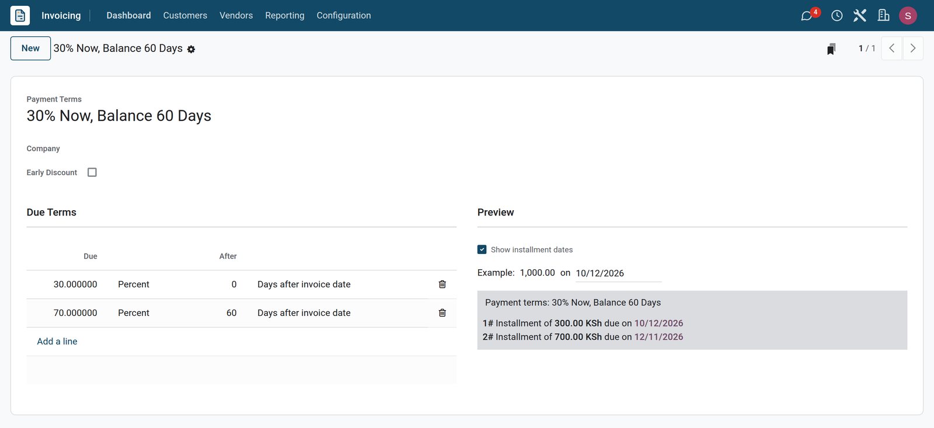Screen dimensions: 934x428
Task: Open the Invoicing app home icon
Action: pyautogui.click(x=20, y=16)
